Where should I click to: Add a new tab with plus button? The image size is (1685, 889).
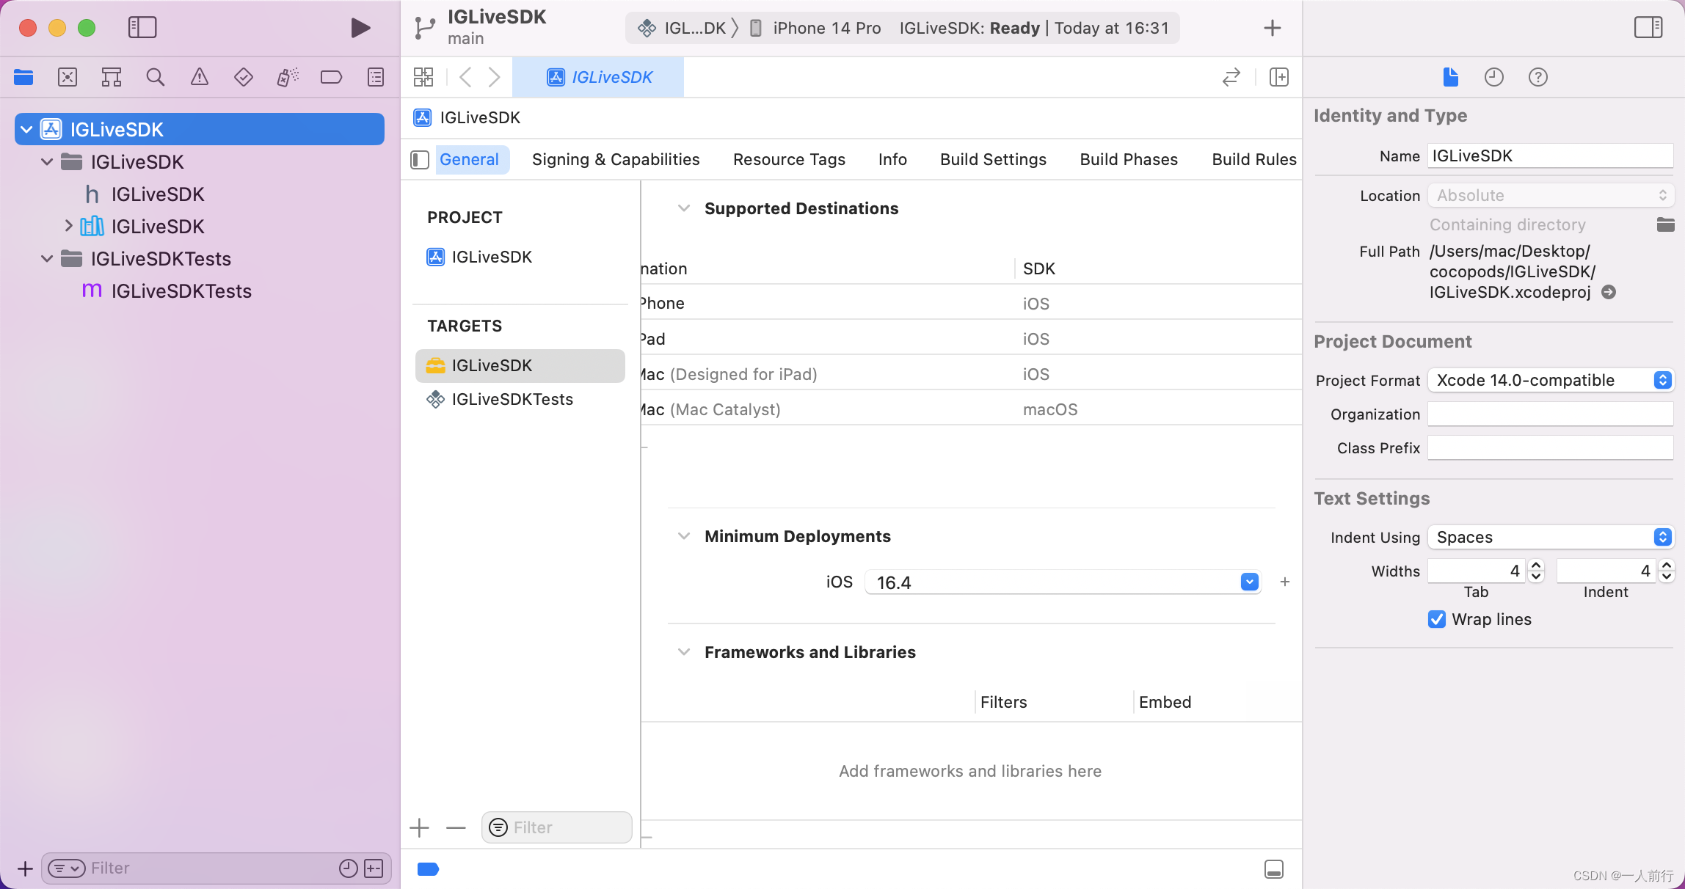(1273, 28)
